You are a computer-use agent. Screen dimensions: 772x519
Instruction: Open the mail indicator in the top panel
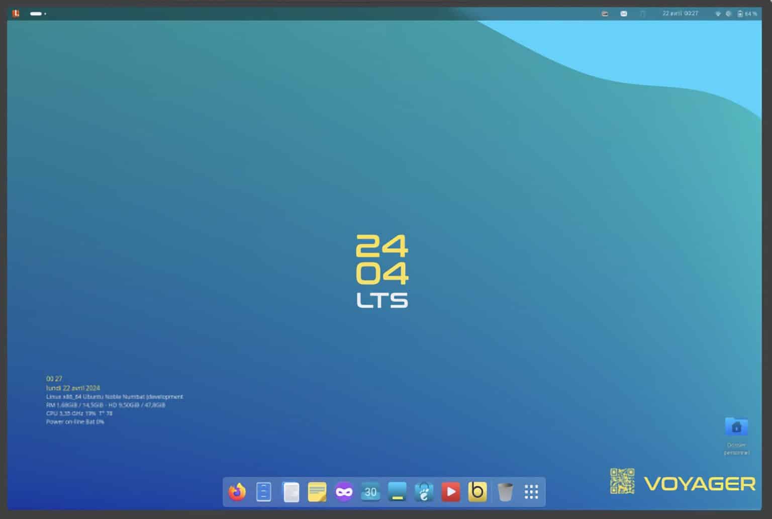click(x=624, y=14)
